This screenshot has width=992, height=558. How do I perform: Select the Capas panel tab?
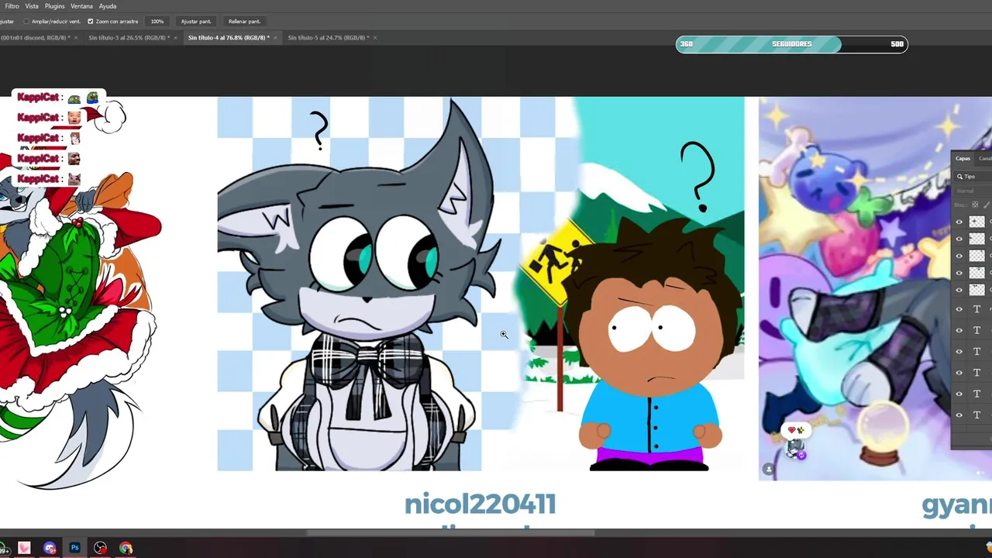click(963, 158)
